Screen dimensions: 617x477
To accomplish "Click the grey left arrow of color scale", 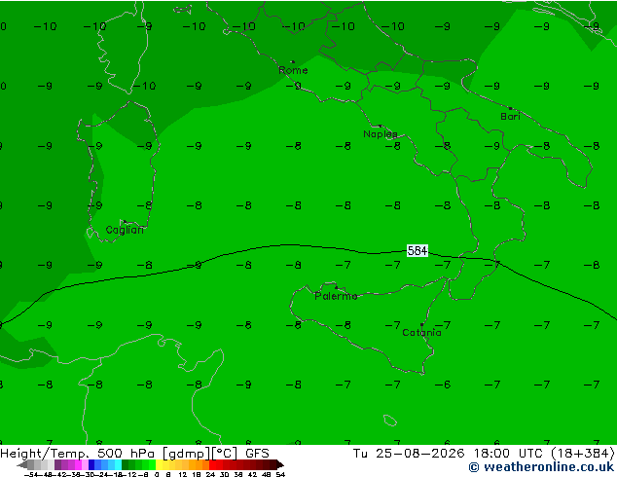I will click(21, 465).
